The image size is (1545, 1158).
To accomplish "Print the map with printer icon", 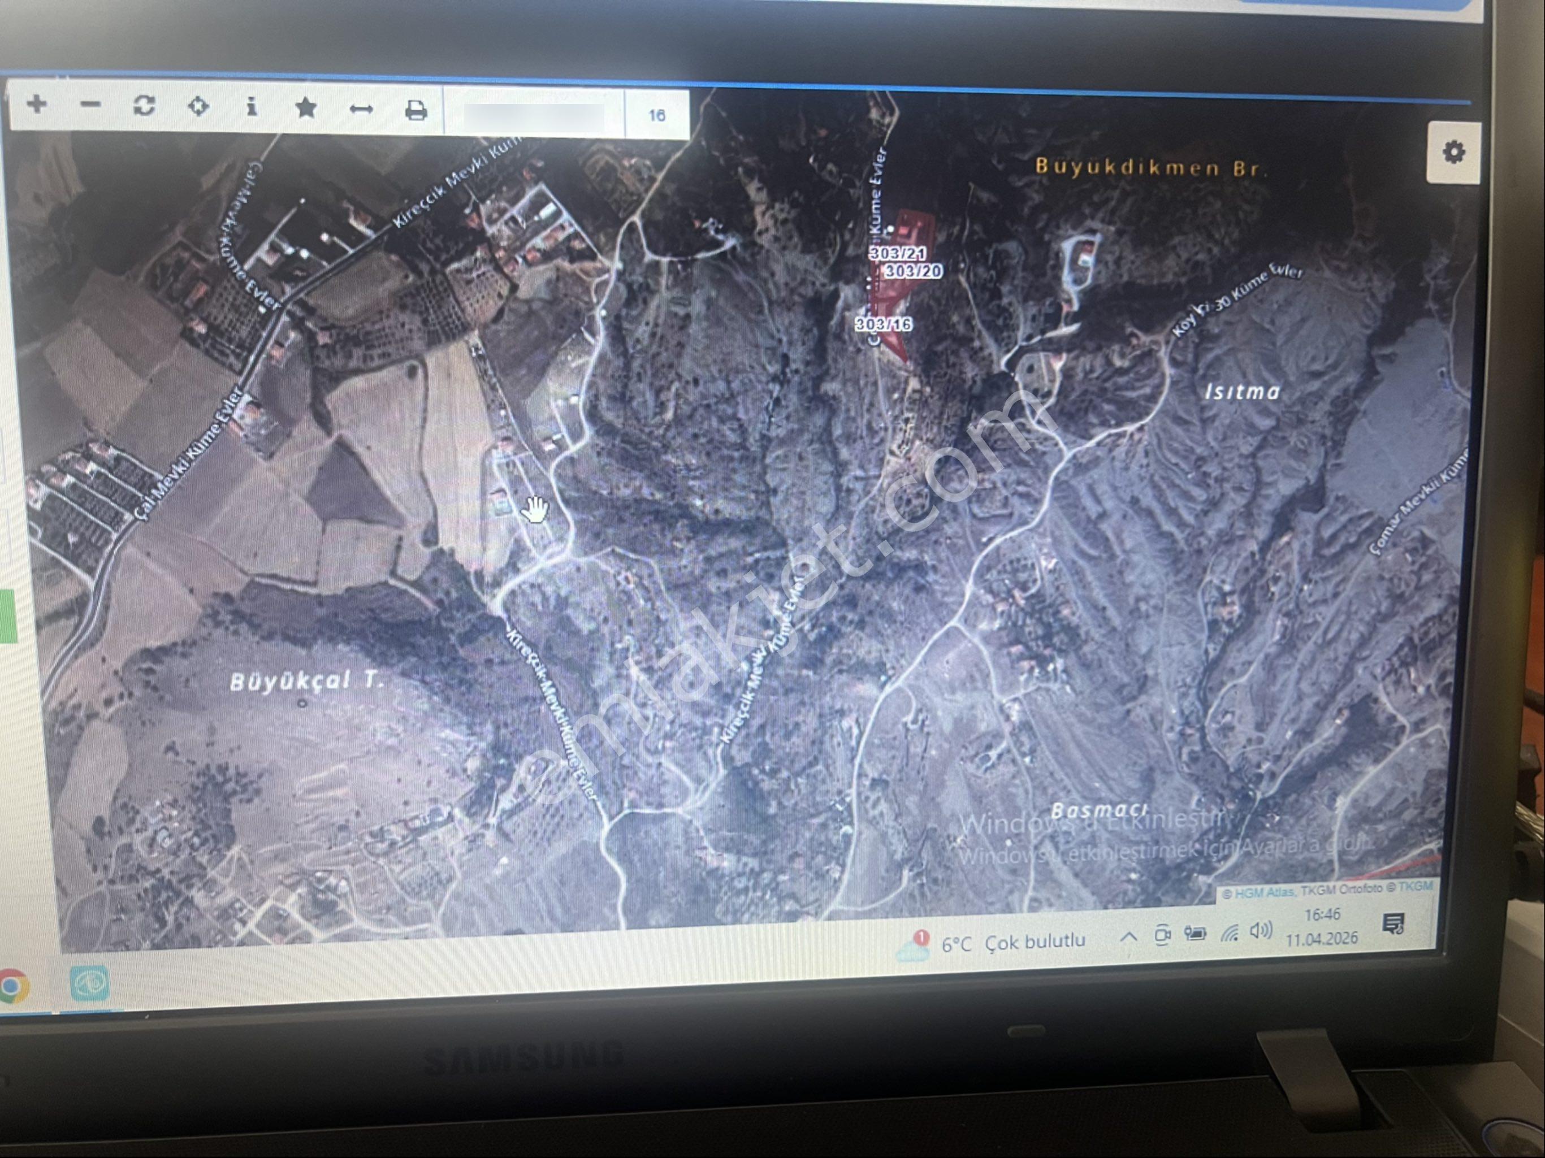I will pyautogui.click(x=416, y=110).
